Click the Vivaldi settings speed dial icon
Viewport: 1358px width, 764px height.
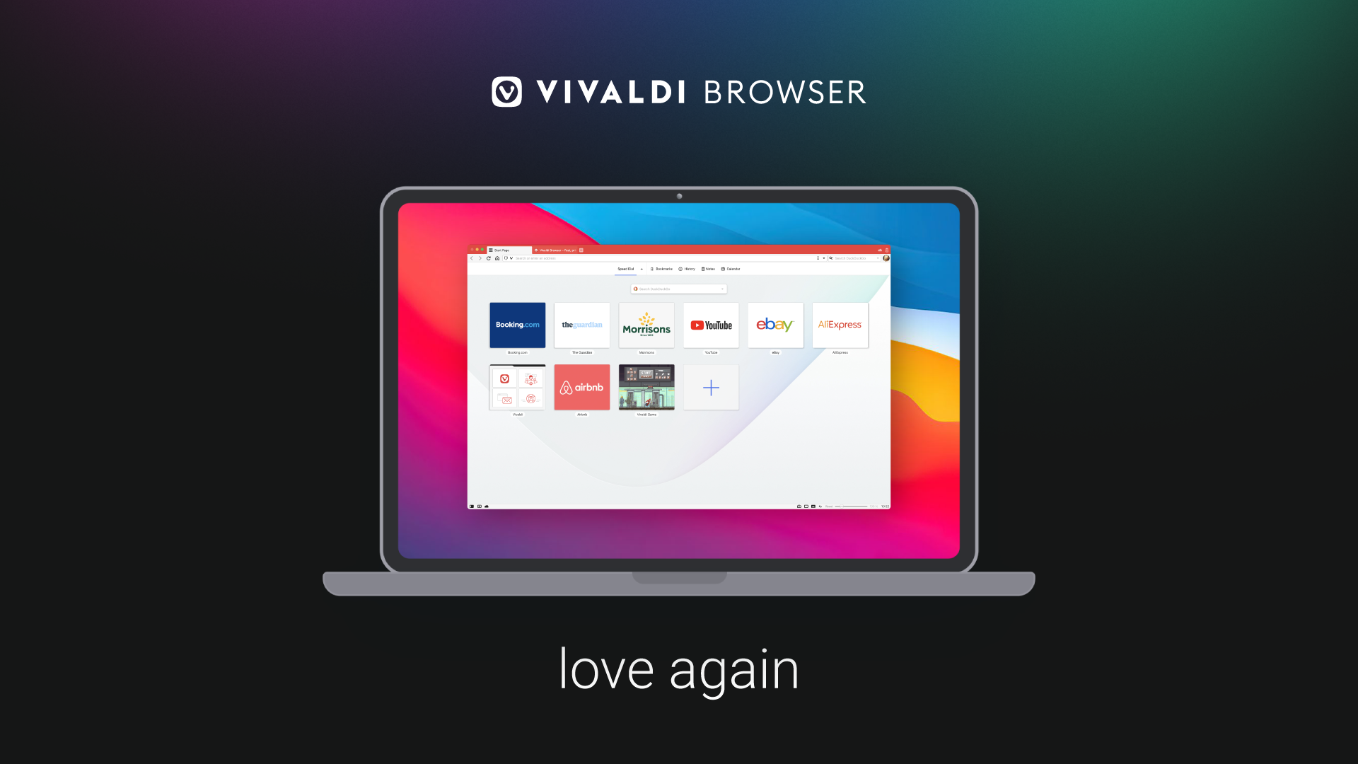[x=517, y=387]
